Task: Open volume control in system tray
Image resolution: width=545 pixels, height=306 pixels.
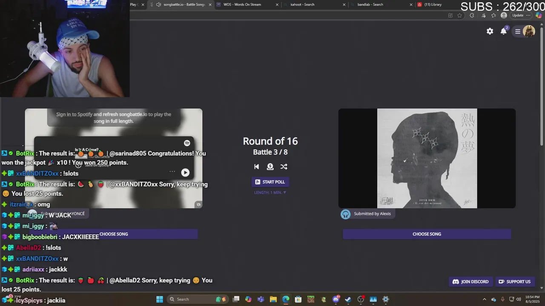Action: 519,299
